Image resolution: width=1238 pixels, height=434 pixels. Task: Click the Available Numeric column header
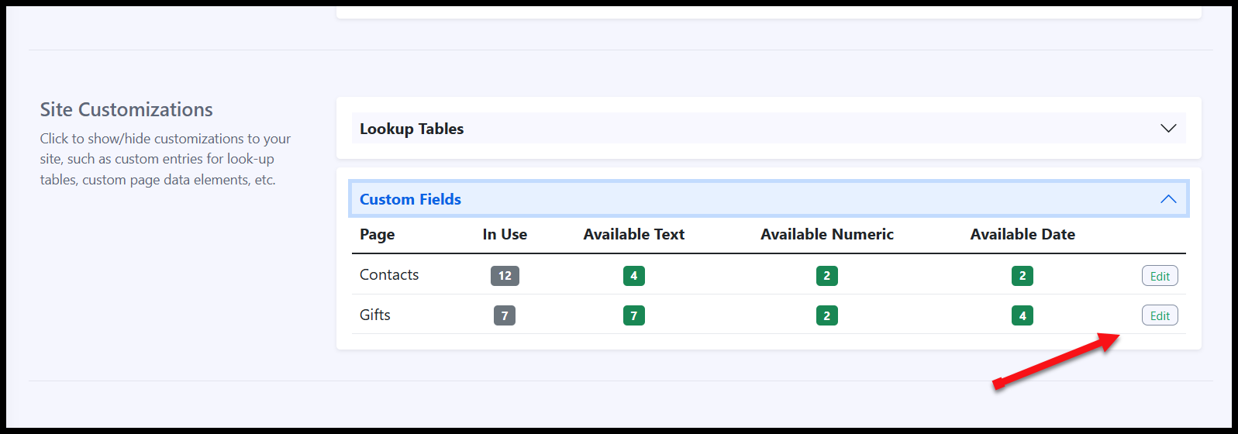click(827, 234)
